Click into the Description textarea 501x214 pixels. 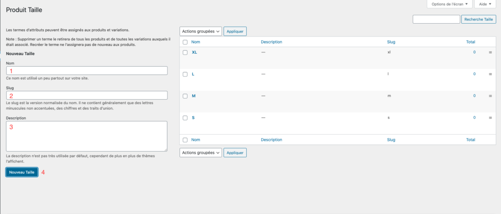coord(87,136)
